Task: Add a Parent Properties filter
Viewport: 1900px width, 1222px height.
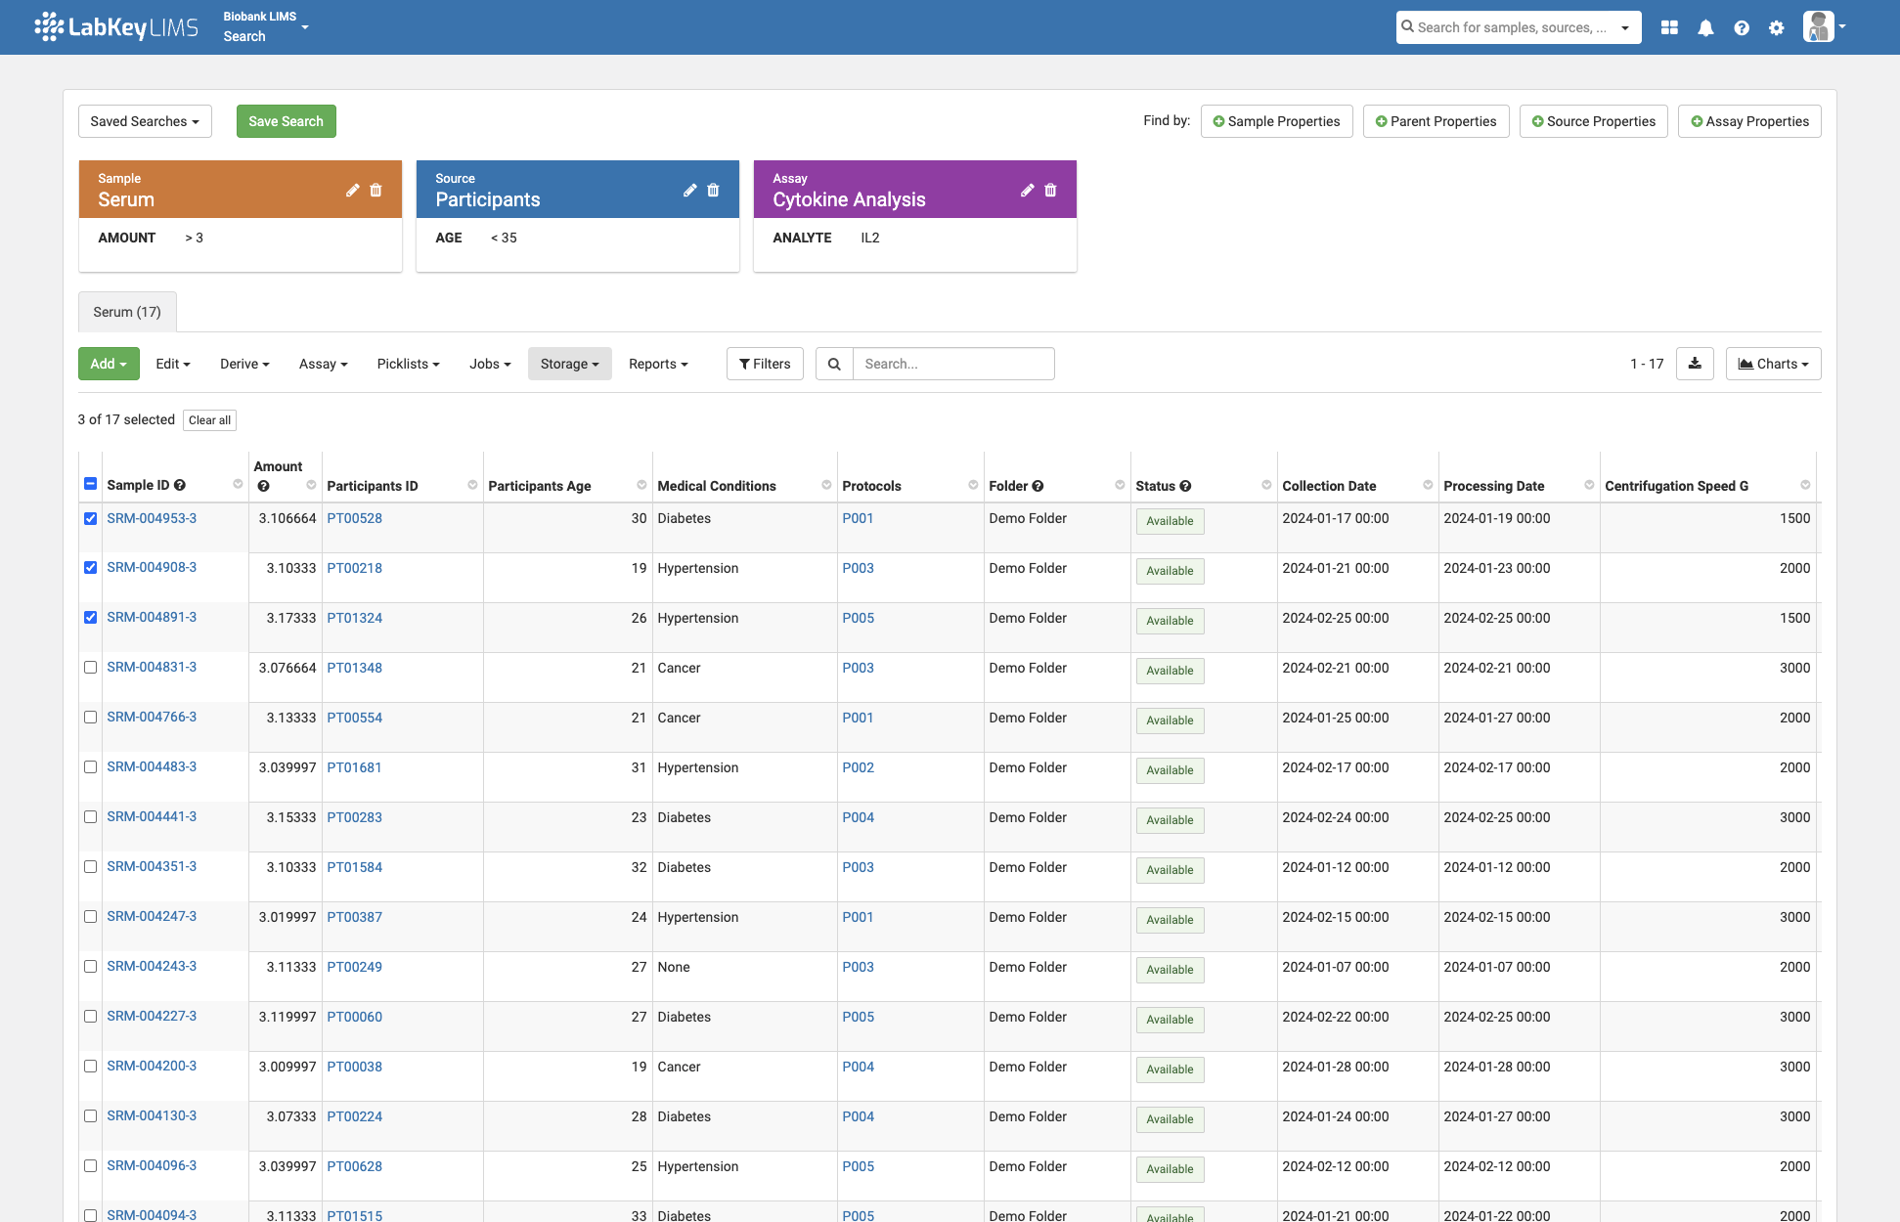Action: tap(1436, 121)
